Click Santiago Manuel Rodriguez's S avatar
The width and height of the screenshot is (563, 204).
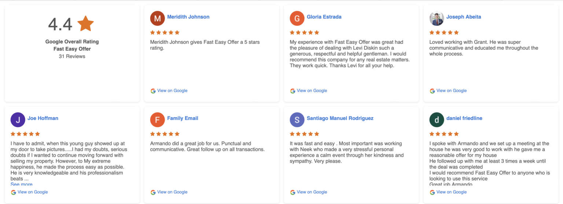[297, 120]
